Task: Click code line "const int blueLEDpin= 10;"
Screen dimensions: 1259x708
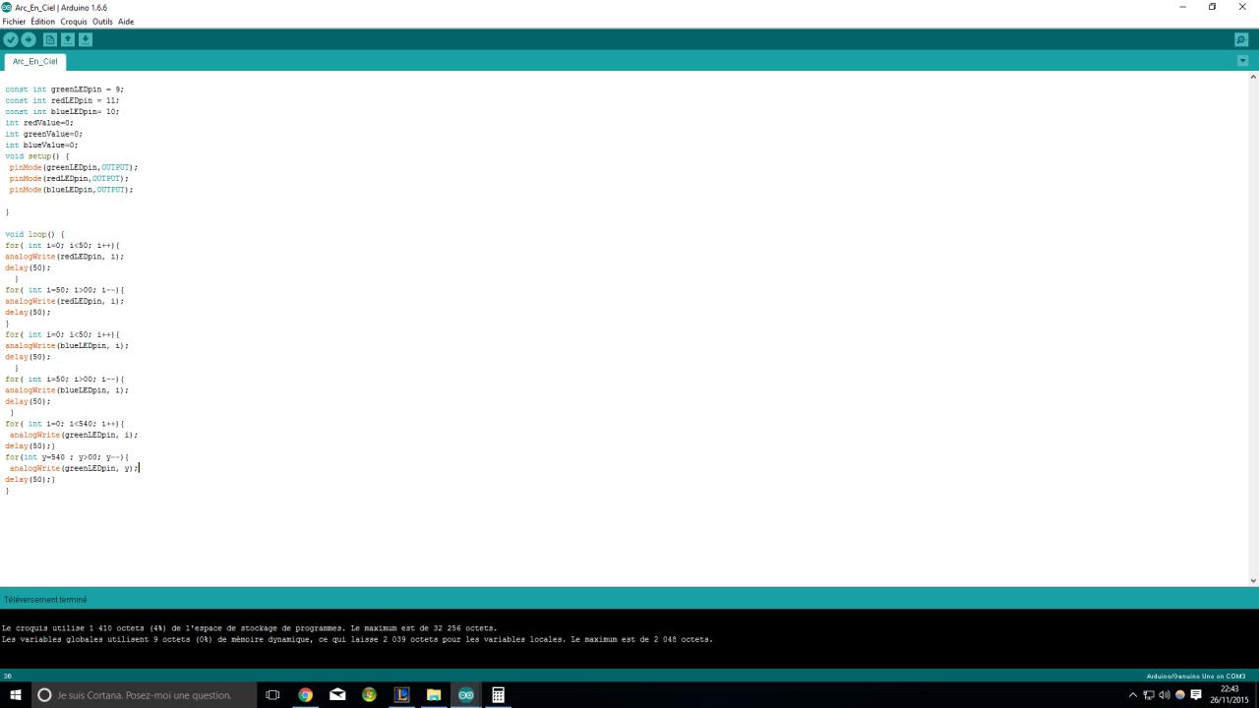Action: (x=62, y=112)
